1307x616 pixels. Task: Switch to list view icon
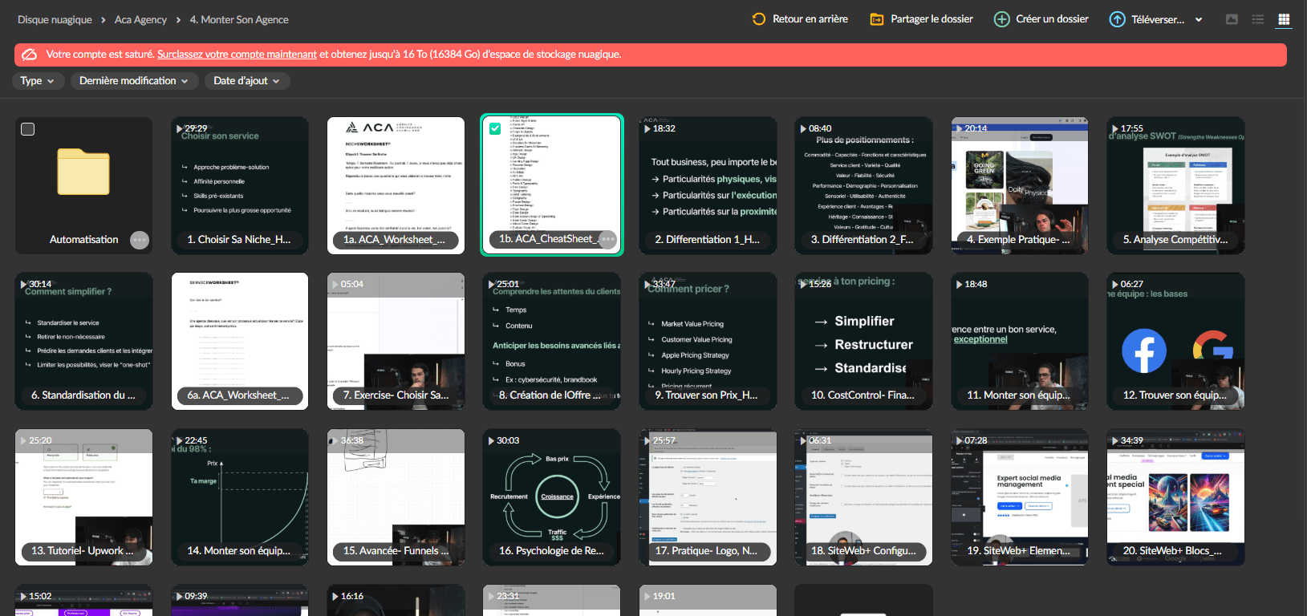pyautogui.click(x=1258, y=19)
